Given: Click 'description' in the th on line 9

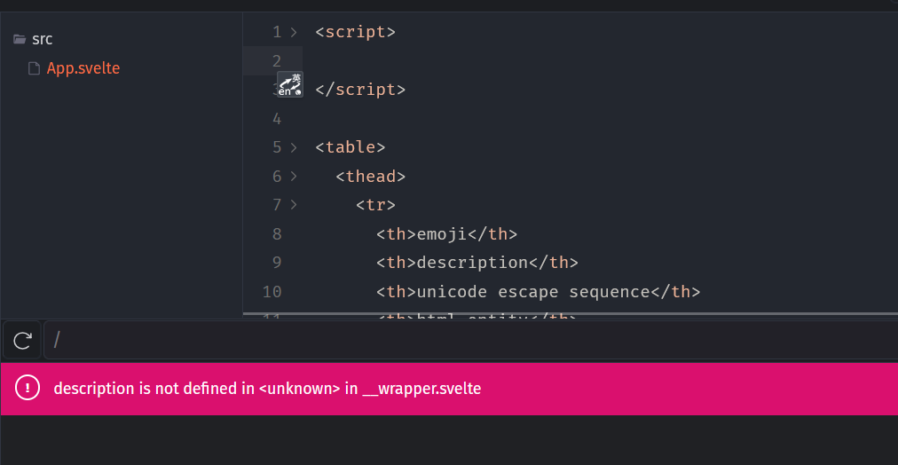Looking at the screenshot, I should click(x=472, y=263).
